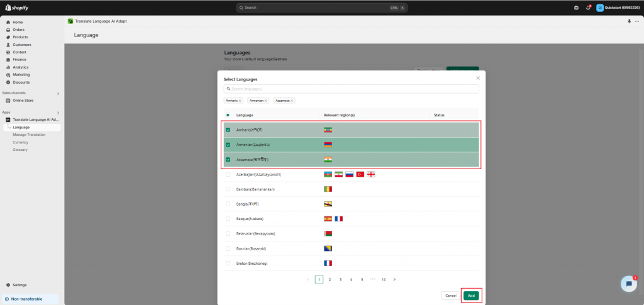This screenshot has width=644, height=305.
Task: Remove the Assamese tag chip
Action: (x=292, y=101)
